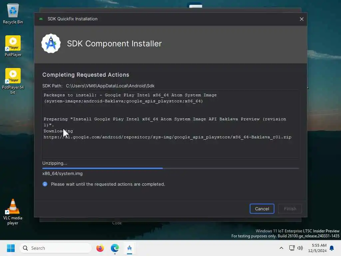Image resolution: width=341 pixels, height=256 pixels.
Task: Click the disabled Finish button
Action: pos(290,209)
